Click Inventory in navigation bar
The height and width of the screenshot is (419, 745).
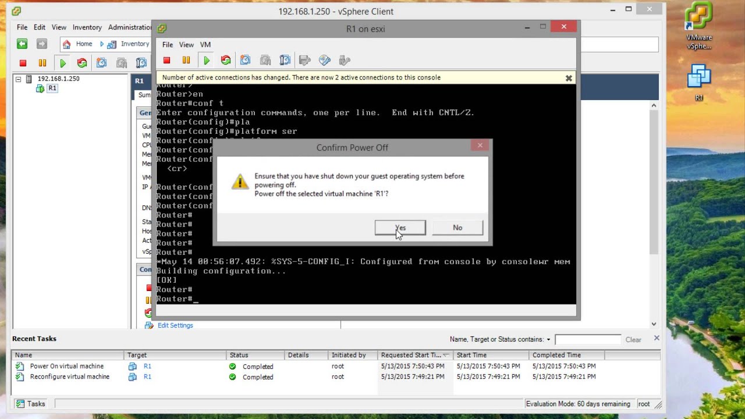coord(129,44)
